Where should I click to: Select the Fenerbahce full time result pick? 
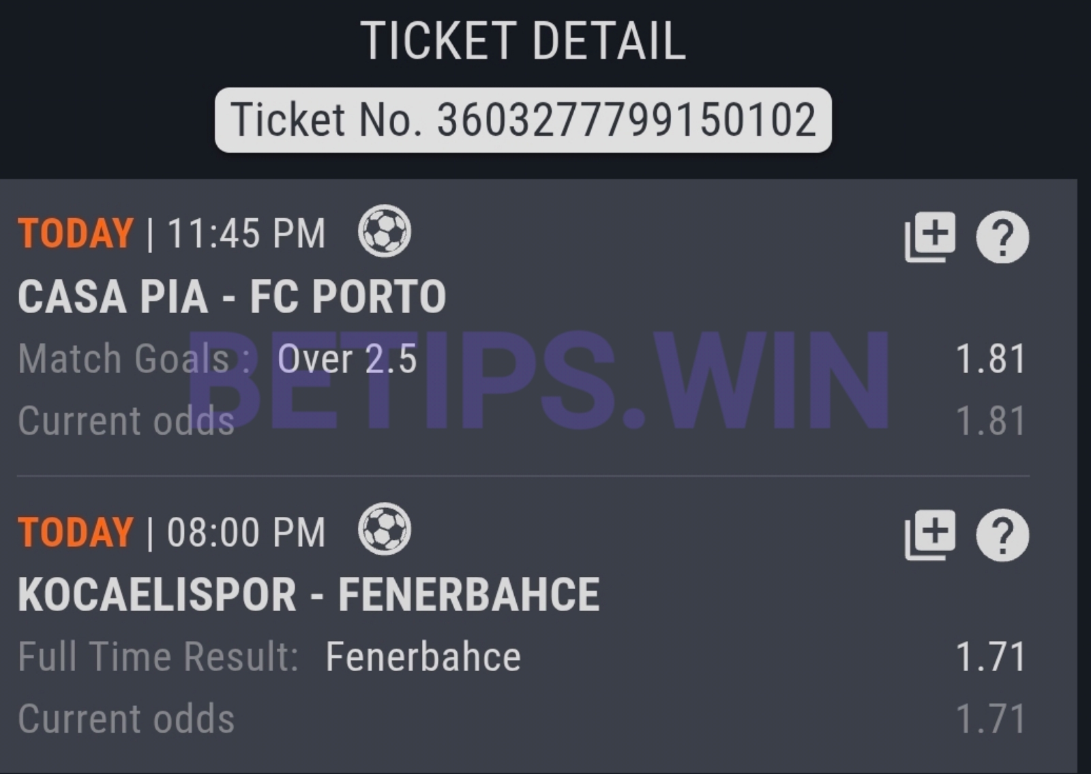coord(423,657)
